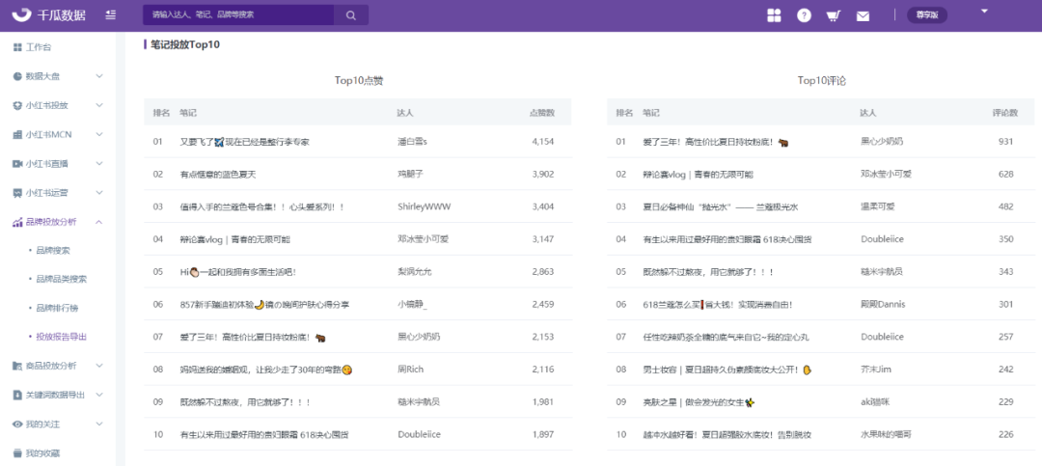The height and width of the screenshot is (466, 1042).
Task: Click the 小红书MCN building icon
Action: pos(18,134)
